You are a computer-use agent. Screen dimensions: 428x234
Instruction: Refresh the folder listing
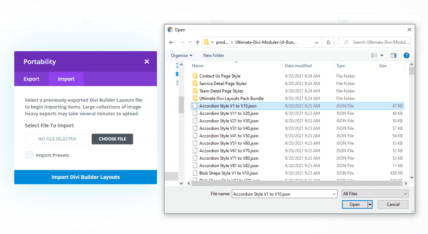[329, 43]
